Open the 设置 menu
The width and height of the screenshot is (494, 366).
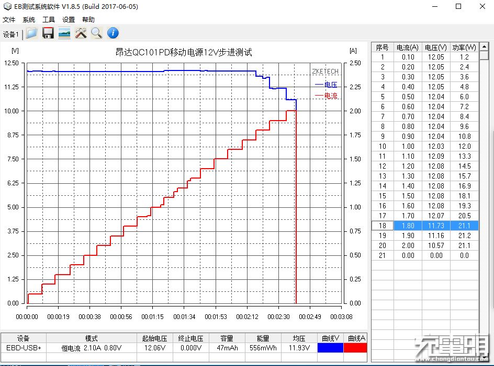(x=69, y=19)
